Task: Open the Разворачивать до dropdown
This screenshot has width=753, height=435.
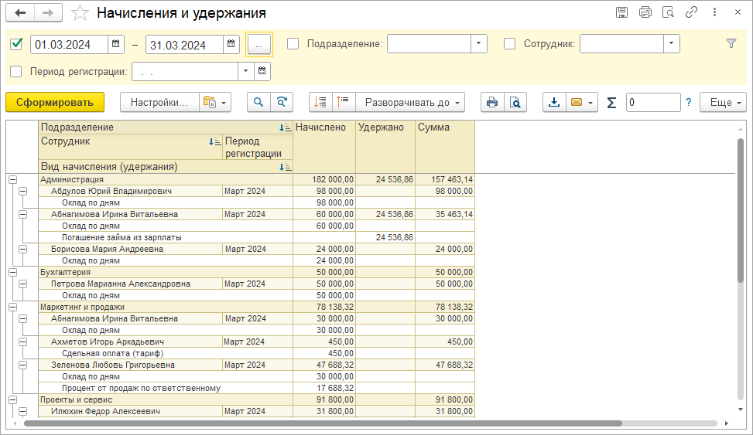Action: tap(410, 102)
